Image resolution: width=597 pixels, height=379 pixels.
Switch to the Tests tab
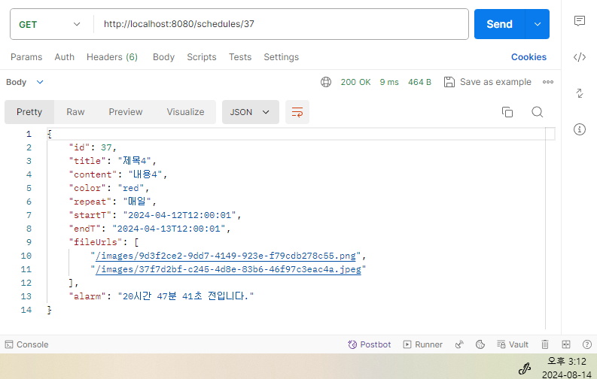point(240,57)
